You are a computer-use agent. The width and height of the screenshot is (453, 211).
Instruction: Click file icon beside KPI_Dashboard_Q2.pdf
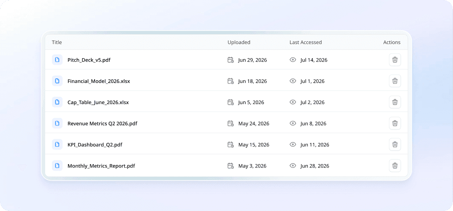pyautogui.click(x=57, y=144)
